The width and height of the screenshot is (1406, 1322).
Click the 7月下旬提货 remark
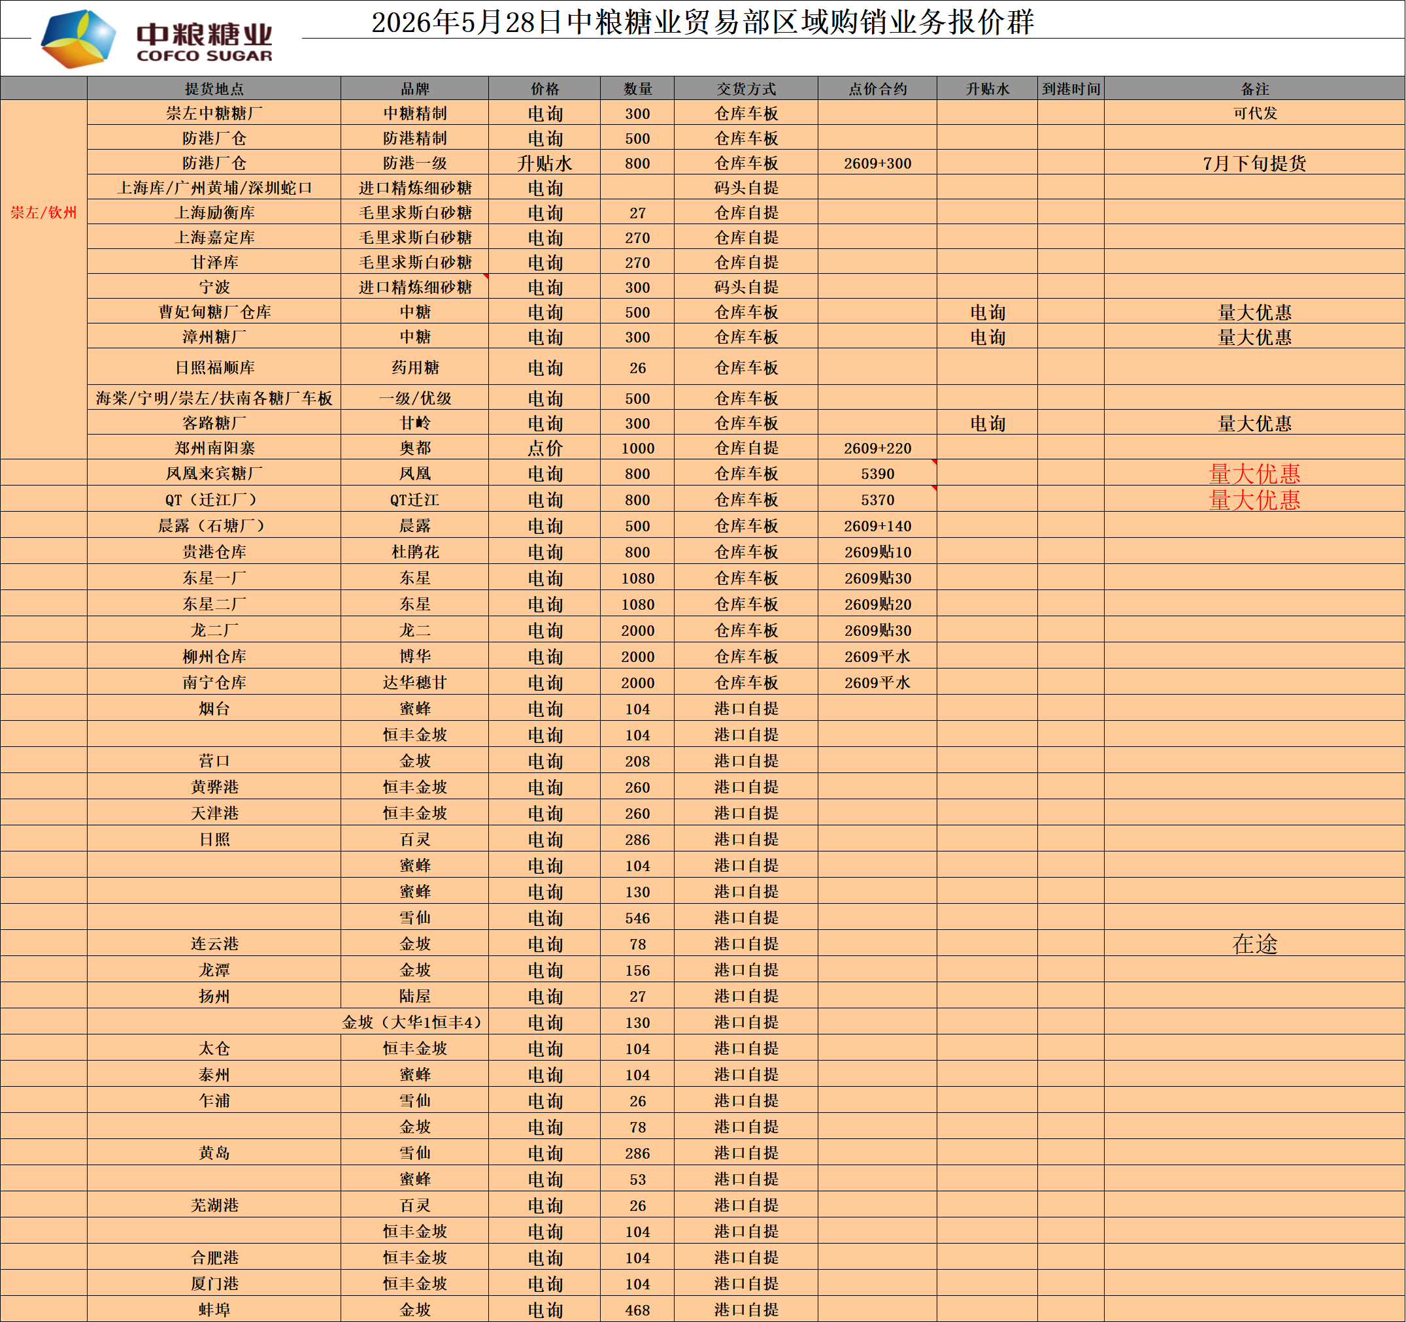(x=1254, y=163)
